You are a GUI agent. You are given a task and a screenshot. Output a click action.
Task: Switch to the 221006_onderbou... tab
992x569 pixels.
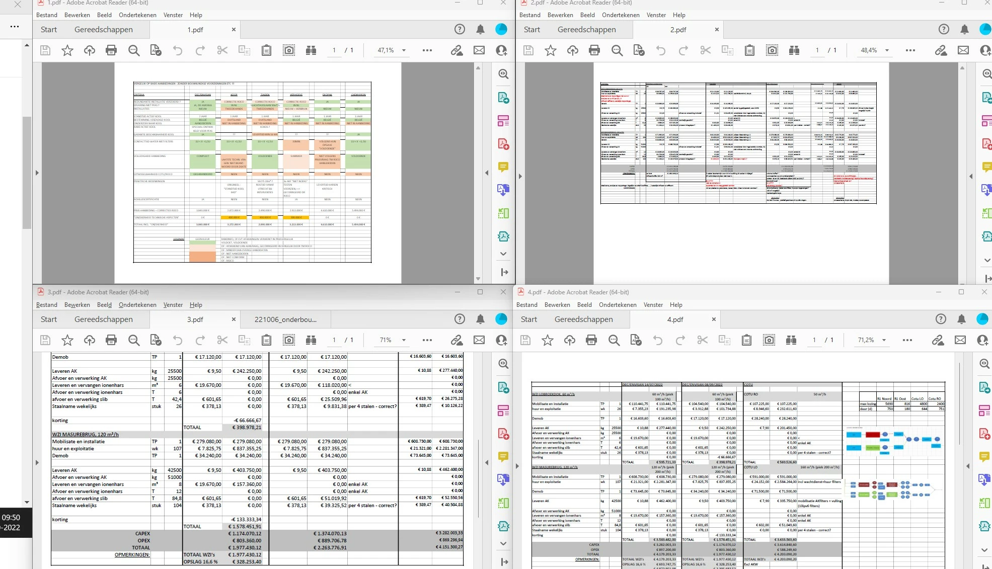(285, 319)
